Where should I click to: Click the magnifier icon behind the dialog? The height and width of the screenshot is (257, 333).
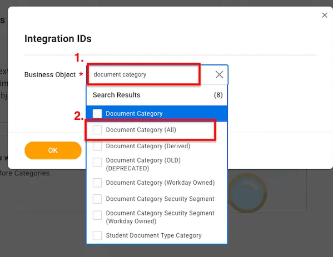(x=247, y=193)
